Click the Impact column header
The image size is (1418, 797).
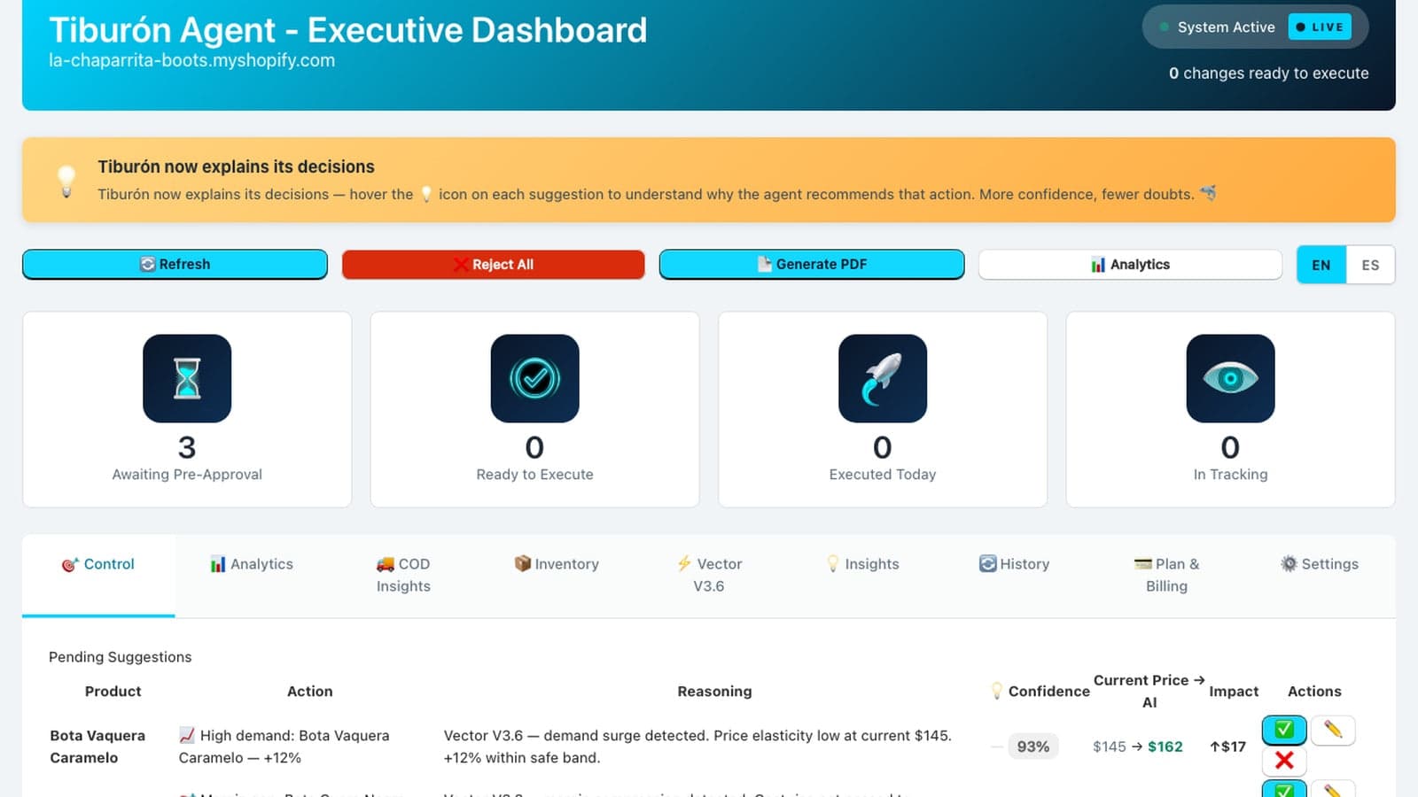pos(1234,692)
